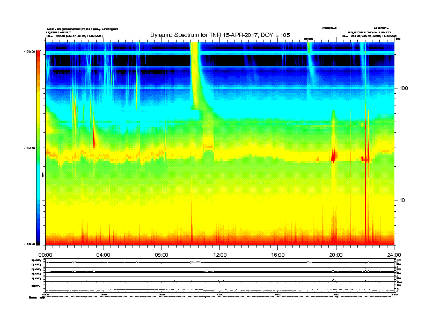Click the 'Dynamic Spectrum for TNR 15-APR-2017' plot title
Screen dimensions: 425x328
point(220,35)
